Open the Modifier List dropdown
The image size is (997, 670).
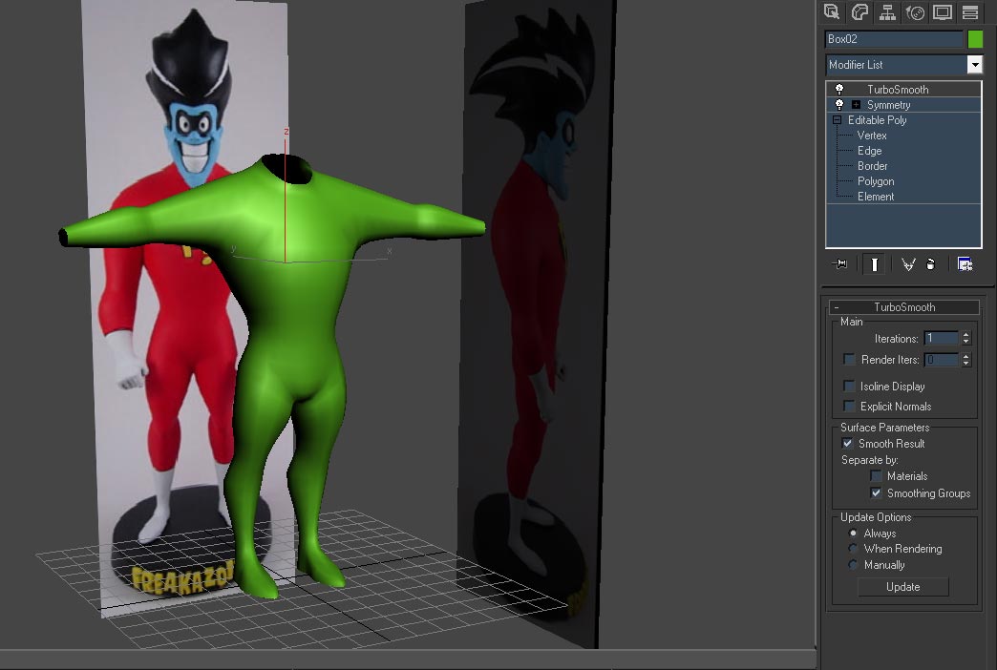[x=974, y=64]
